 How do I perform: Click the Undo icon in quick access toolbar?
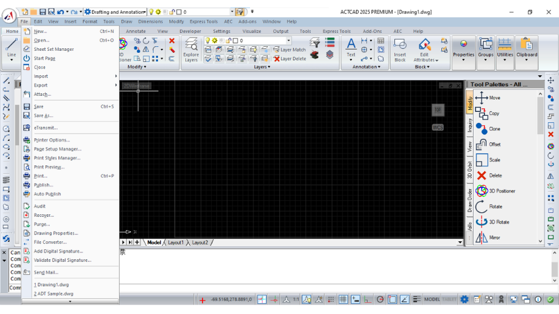[61, 12]
